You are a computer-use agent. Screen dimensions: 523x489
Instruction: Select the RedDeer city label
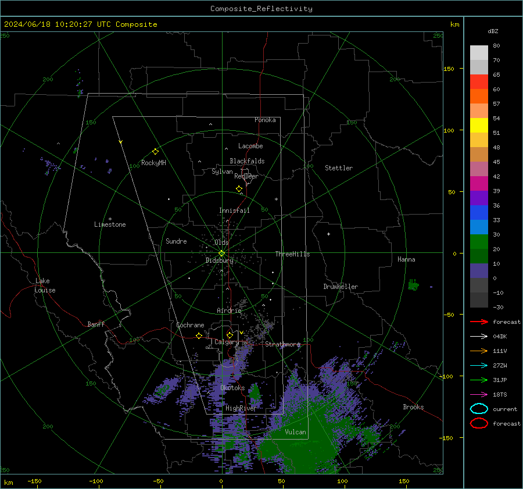click(x=246, y=176)
